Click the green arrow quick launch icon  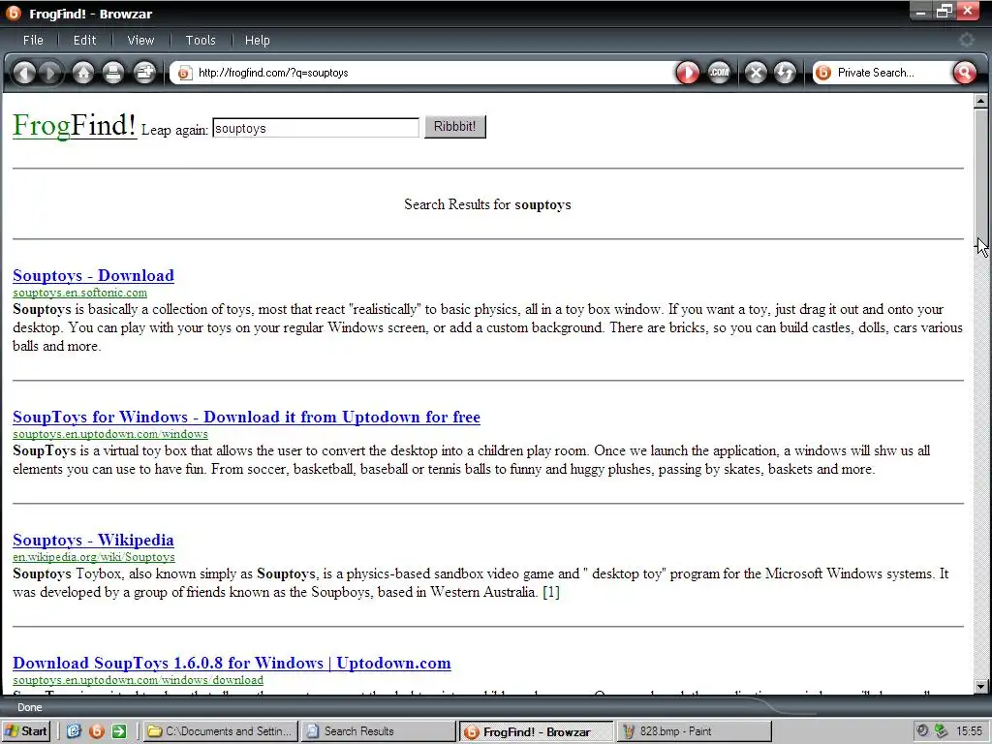pyautogui.click(x=119, y=731)
